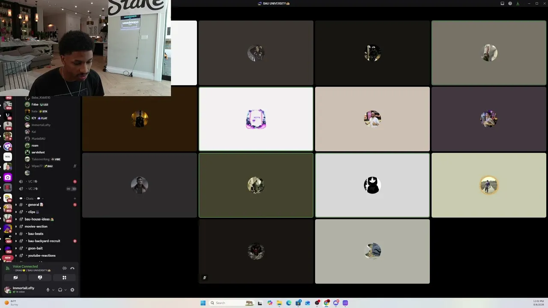Toggle the camera on in voice panel

(15, 278)
